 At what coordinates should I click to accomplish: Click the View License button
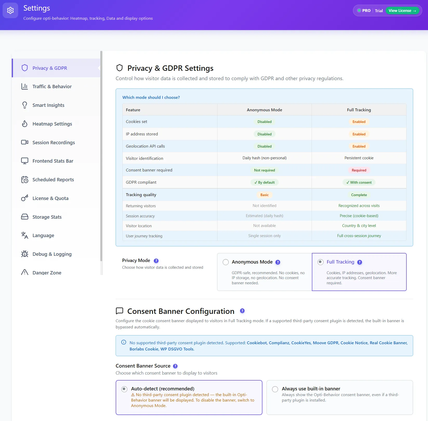pyautogui.click(x=402, y=11)
